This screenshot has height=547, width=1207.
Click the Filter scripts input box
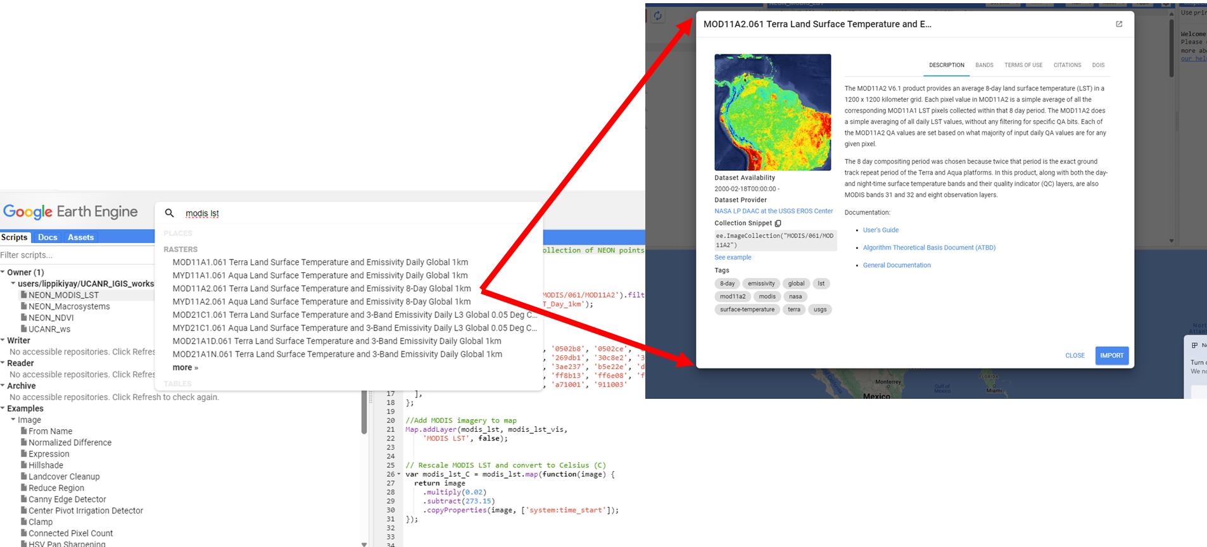point(77,255)
